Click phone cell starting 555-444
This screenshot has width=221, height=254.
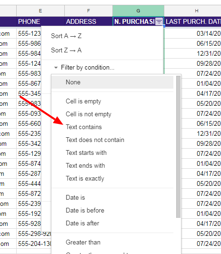29,183
